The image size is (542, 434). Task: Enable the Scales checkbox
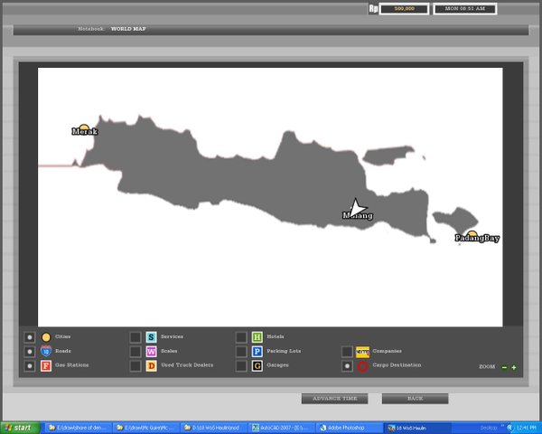(135, 351)
